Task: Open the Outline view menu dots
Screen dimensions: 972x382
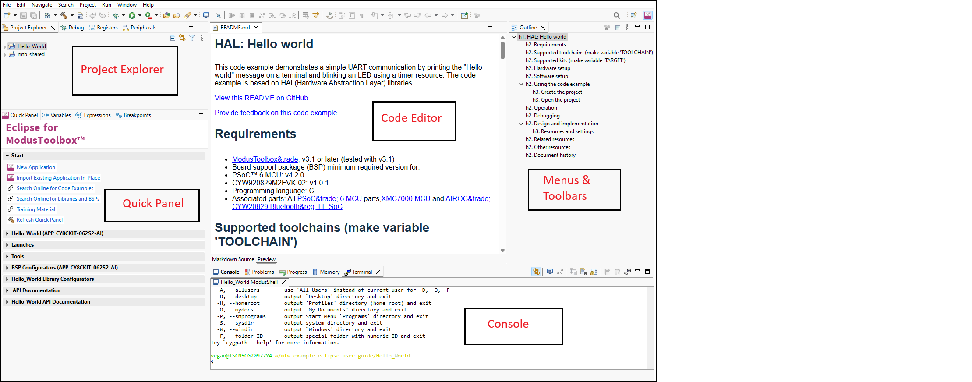Action: (627, 27)
